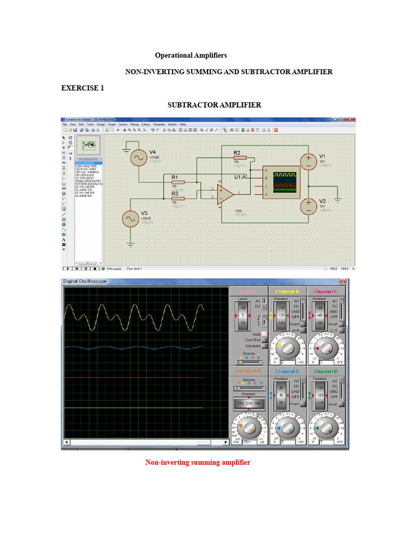413x551 pixels.
Task: Open the Help menu in ISIS
Action: pos(183,124)
